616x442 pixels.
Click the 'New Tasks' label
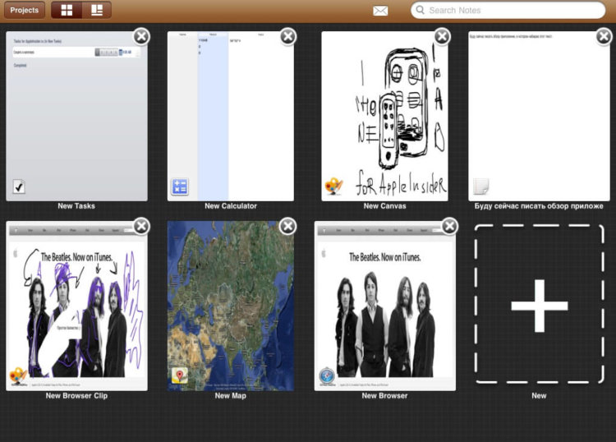76,206
